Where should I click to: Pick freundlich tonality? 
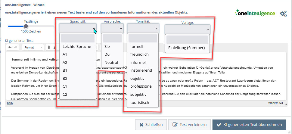143,55
